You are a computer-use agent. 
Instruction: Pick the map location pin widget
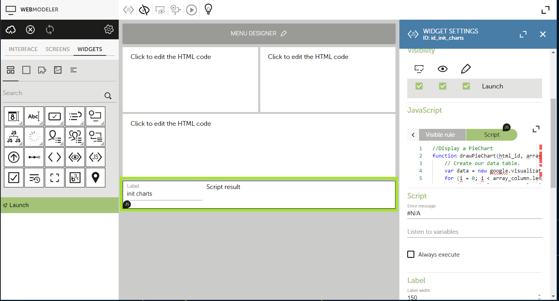pyautogui.click(x=96, y=178)
